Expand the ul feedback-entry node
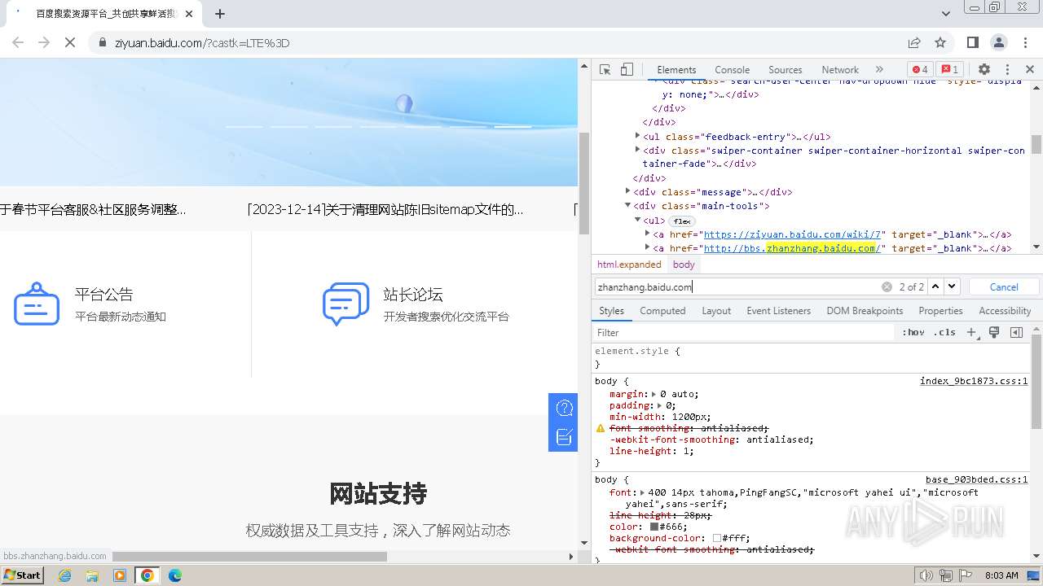The height and width of the screenshot is (586, 1043). pyautogui.click(x=637, y=137)
